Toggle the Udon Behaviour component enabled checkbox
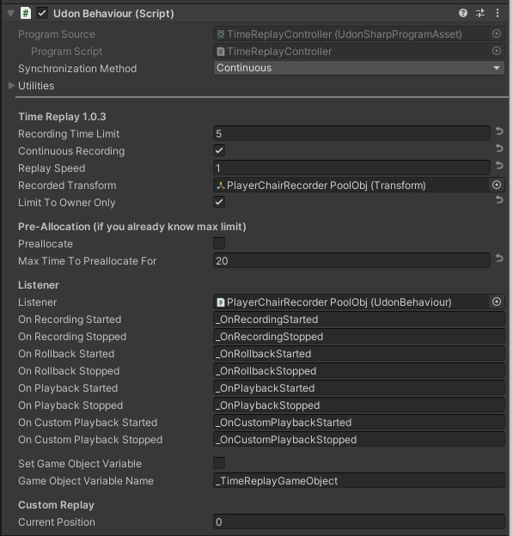 (x=42, y=14)
